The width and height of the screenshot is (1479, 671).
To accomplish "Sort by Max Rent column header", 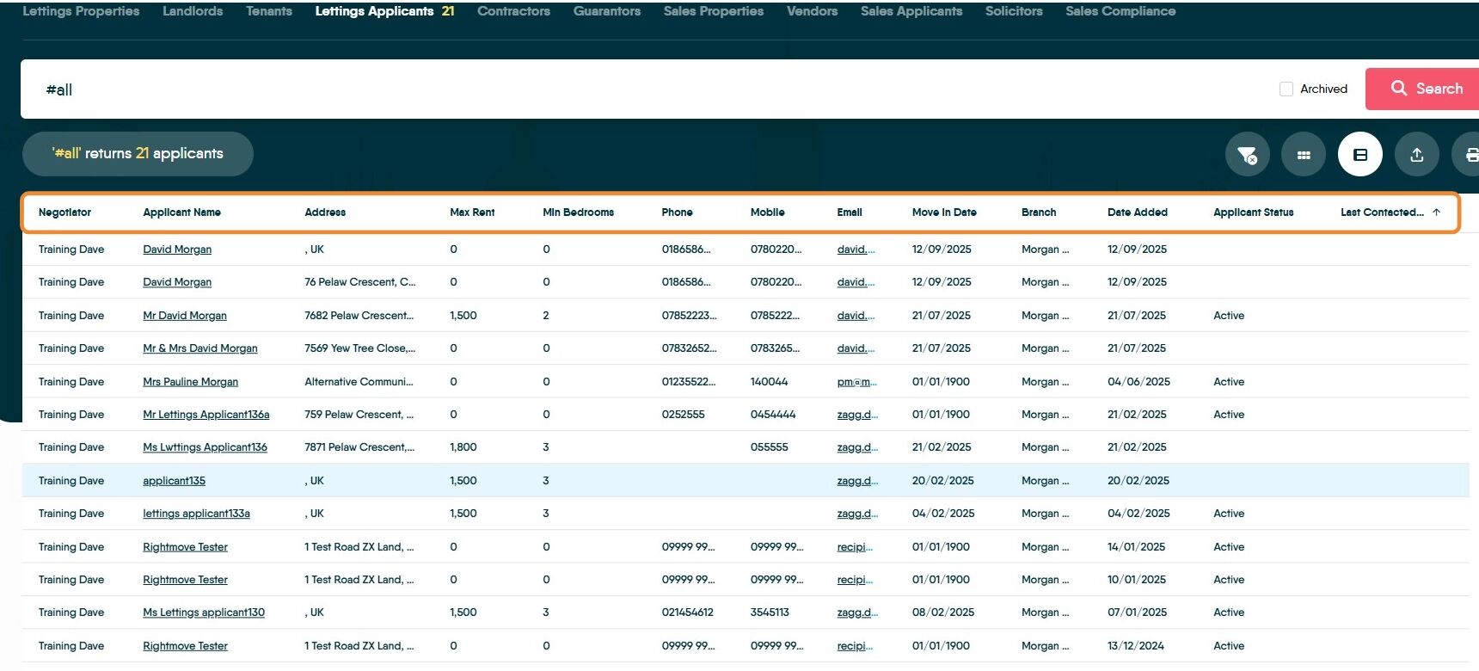I will [x=472, y=212].
